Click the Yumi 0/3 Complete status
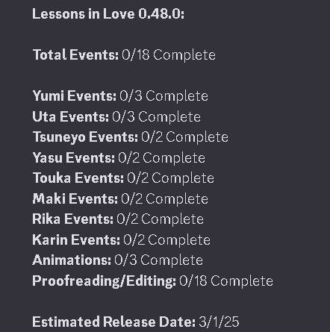The image size is (330, 332). pyautogui.click(x=164, y=96)
